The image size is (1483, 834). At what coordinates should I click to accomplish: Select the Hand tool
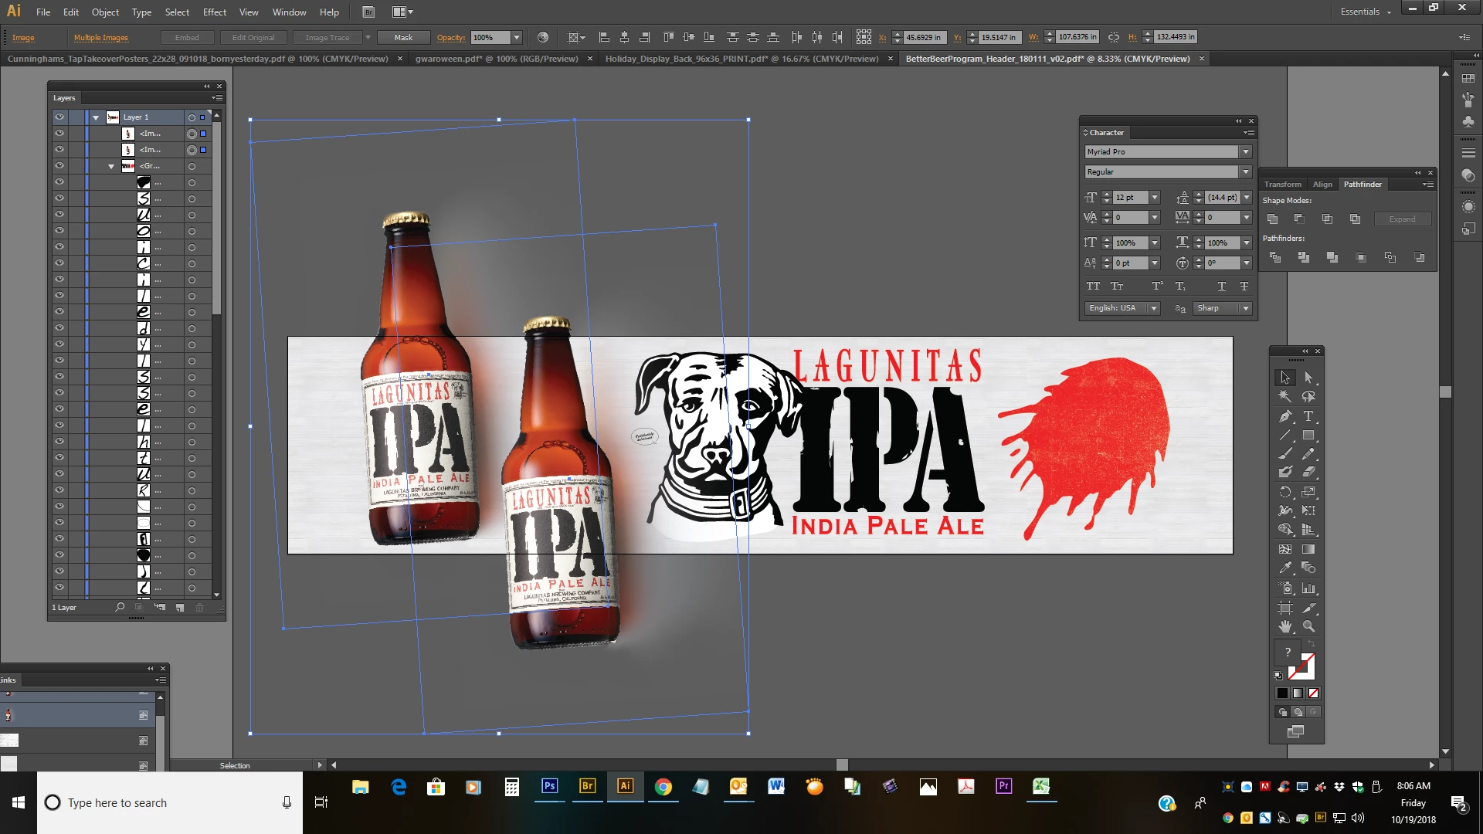tap(1285, 626)
